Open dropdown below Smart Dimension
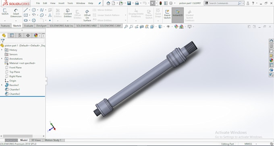The height and width of the screenshot is (146, 274). pos(16,21)
